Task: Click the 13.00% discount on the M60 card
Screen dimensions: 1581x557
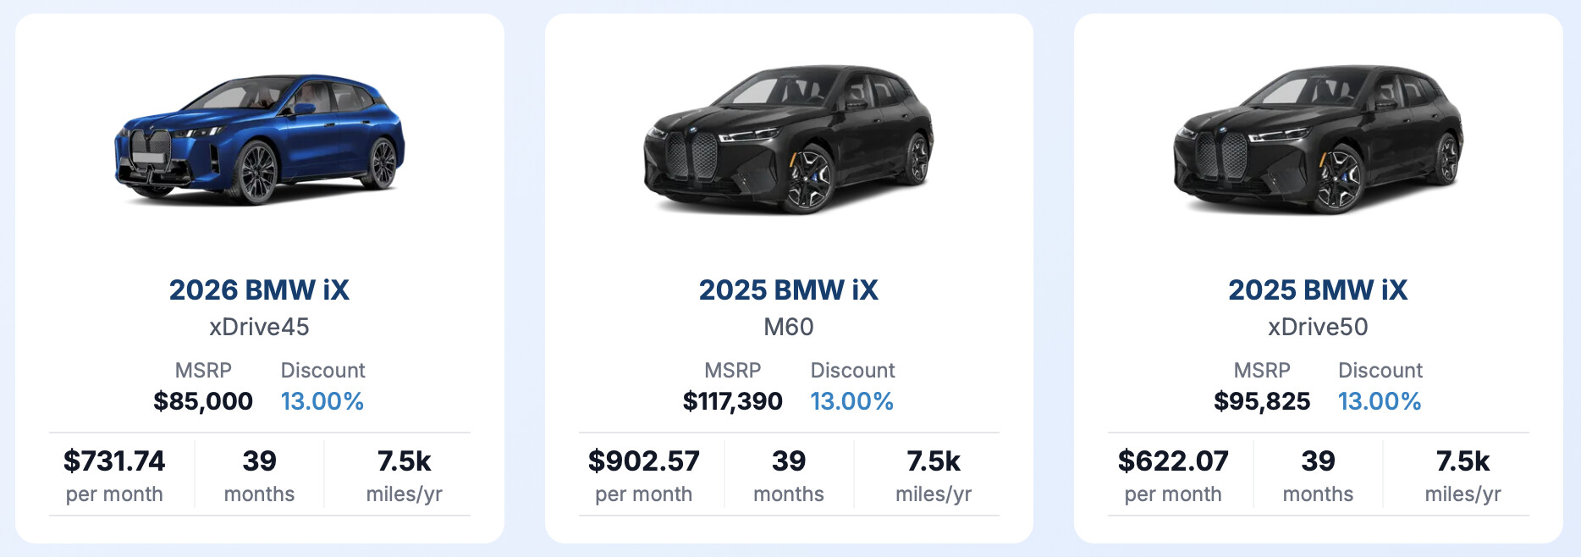Action: point(852,401)
